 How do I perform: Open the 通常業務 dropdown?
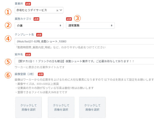[x=90, y=25]
